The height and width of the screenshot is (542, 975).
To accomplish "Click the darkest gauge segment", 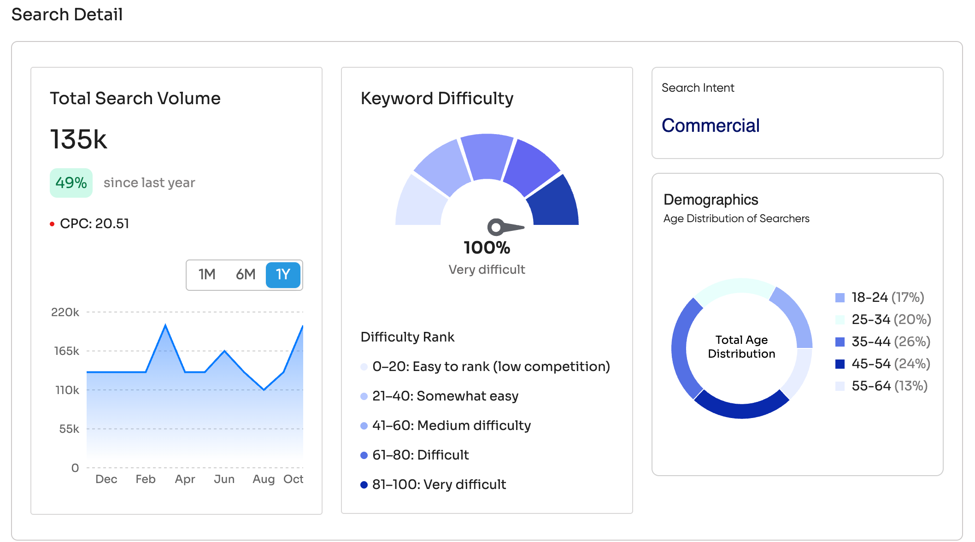I will click(554, 204).
